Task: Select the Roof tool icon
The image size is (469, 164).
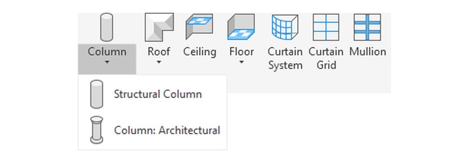Action: 159,27
